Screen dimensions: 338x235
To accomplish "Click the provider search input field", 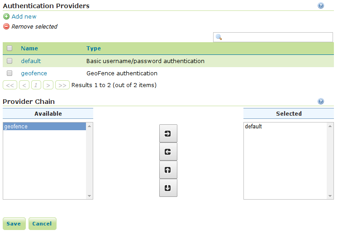I will click(x=277, y=37).
